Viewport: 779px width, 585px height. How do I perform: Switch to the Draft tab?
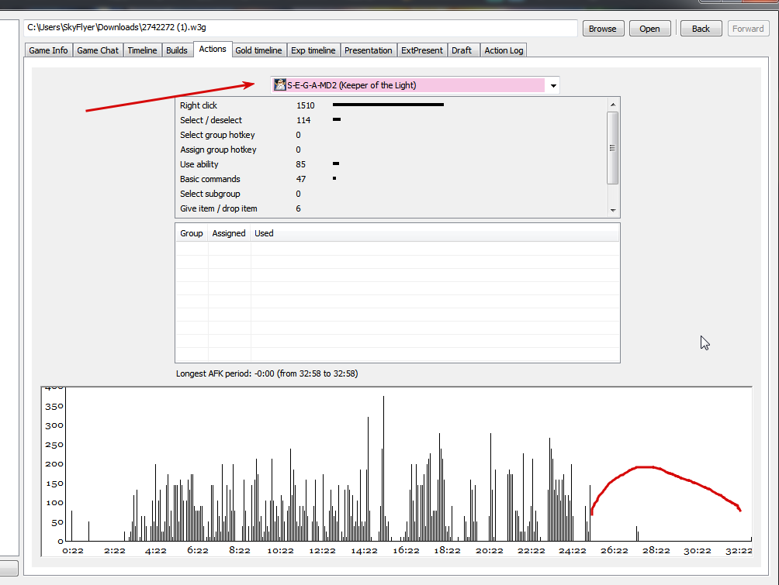462,50
